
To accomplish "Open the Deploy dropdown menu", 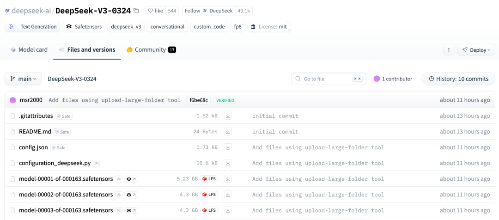I will (x=476, y=50).
